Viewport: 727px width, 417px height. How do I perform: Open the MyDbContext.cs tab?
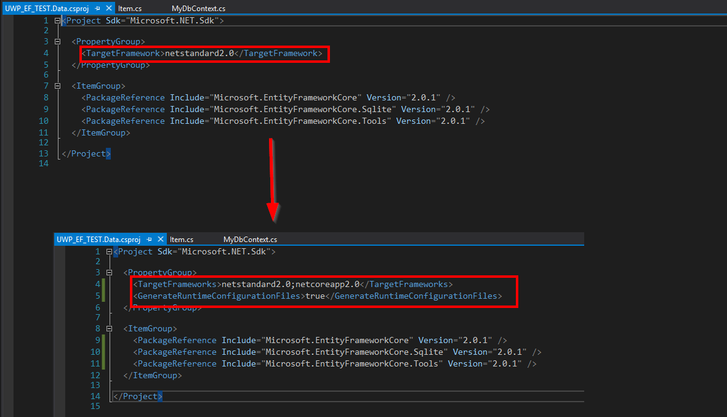coord(198,9)
